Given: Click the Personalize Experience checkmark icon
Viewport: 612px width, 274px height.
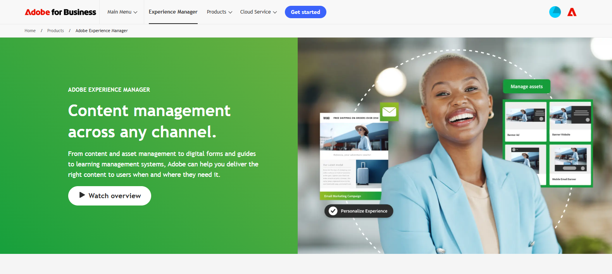Looking at the screenshot, I should 333,211.
